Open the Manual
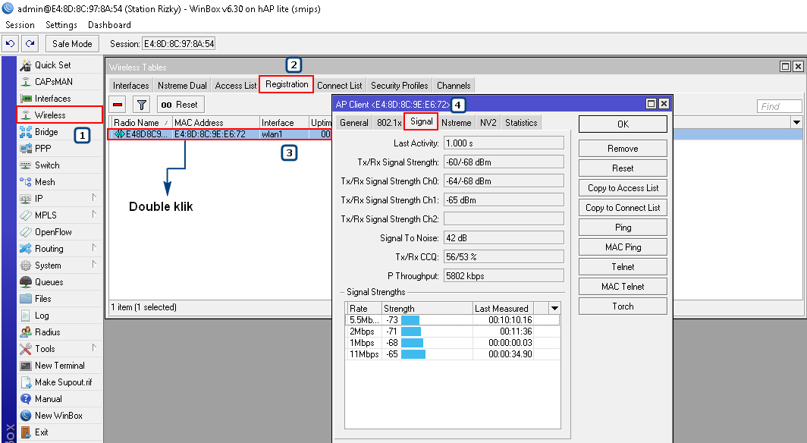This screenshot has height=443, width=807. click(49, 399)
